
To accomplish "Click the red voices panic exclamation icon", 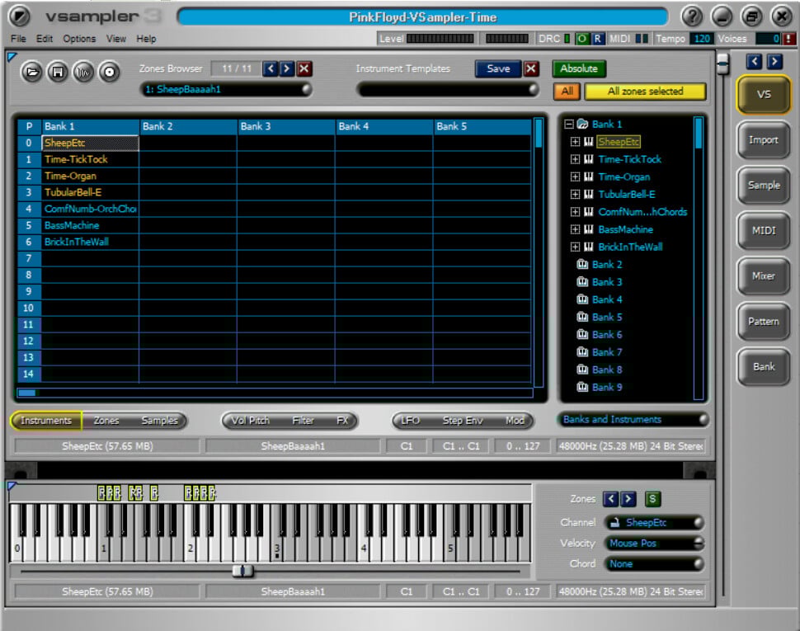I will click(789, 39).
